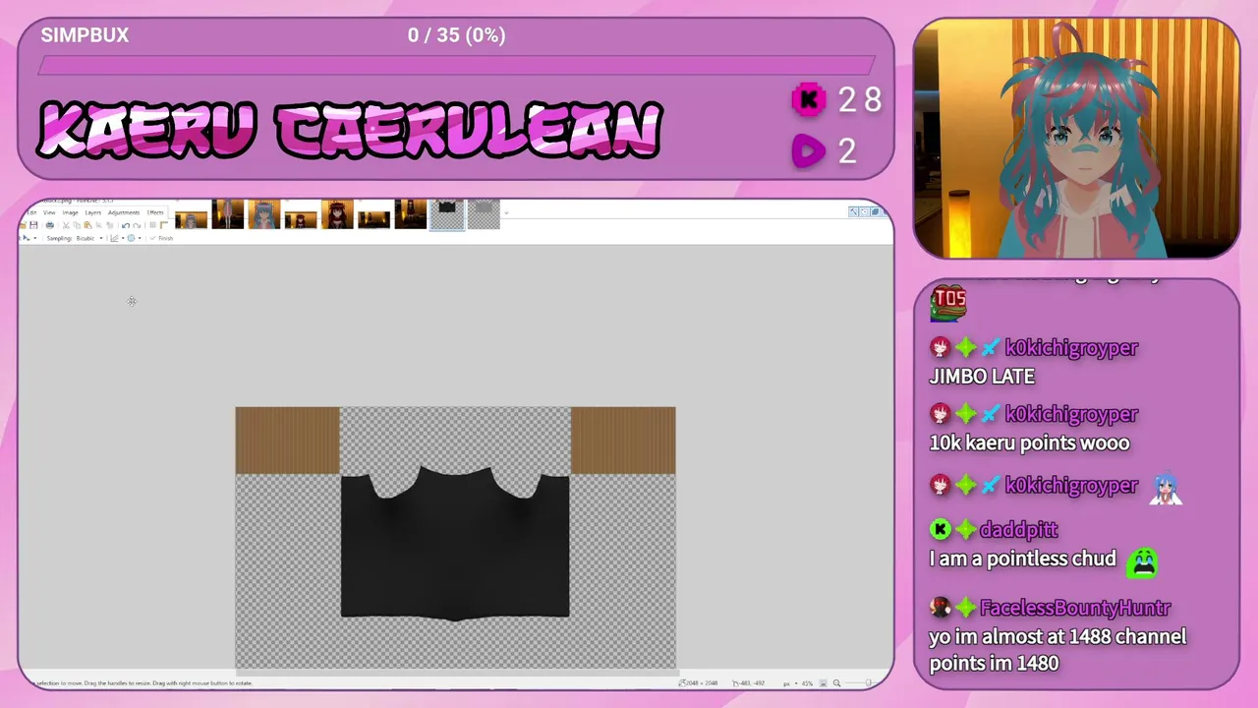Open the Adjustments menu
Screen dimensions: 1258x708
pyautogui.click(x=124, y=212)
